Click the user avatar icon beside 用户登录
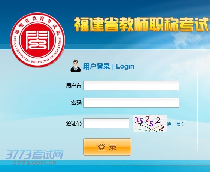The height and width of the screenshot is (172, 210). (76, 66)
